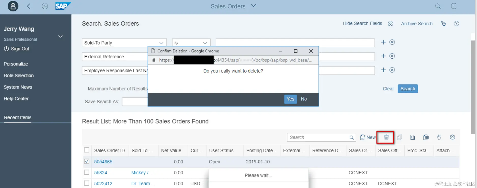Click the Sold-To Party value input field
The height and width of the screenshot is (188, 477).
pyautogui.click(x=295, y=43)
